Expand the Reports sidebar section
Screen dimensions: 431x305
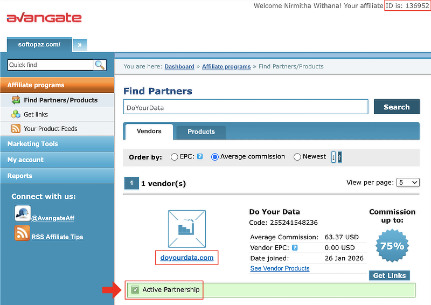pos(20,176)
